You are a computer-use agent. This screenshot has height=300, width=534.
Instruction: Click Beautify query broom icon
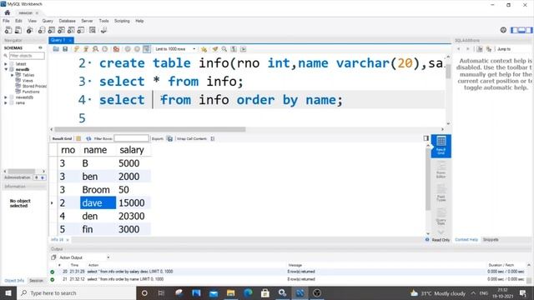[215, 49]
